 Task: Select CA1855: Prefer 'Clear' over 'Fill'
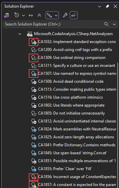(65, 168)
